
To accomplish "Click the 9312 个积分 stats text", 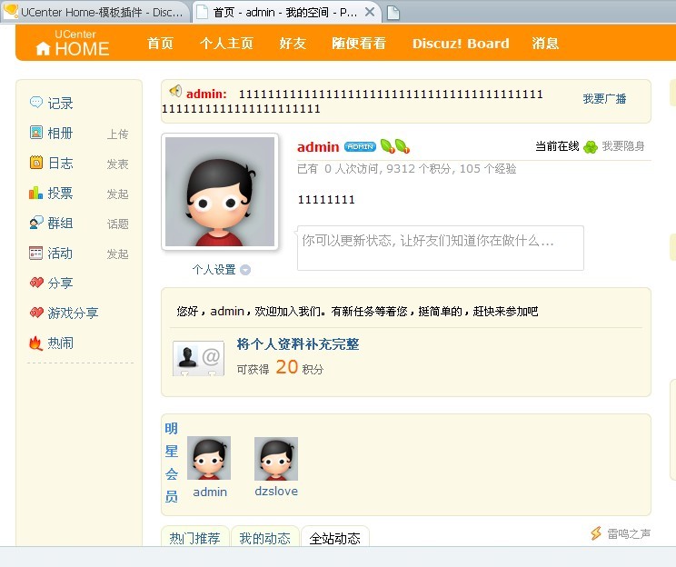I will coord(421,169).
